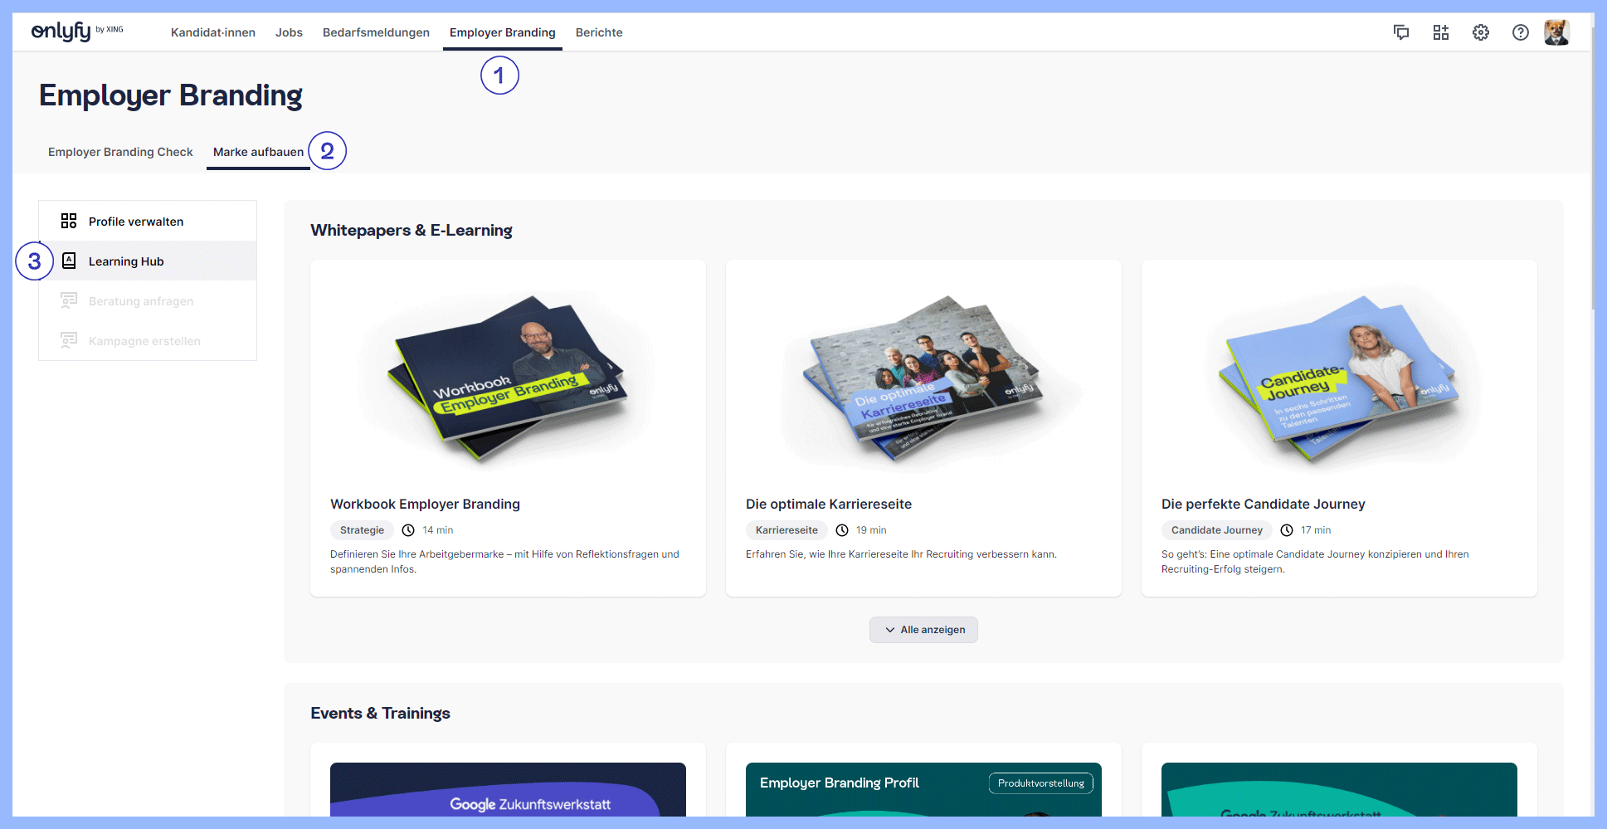The image size is (1607, 829).
Task: Open the Workbook Employer Branding title link
Action: pos(425,504)
